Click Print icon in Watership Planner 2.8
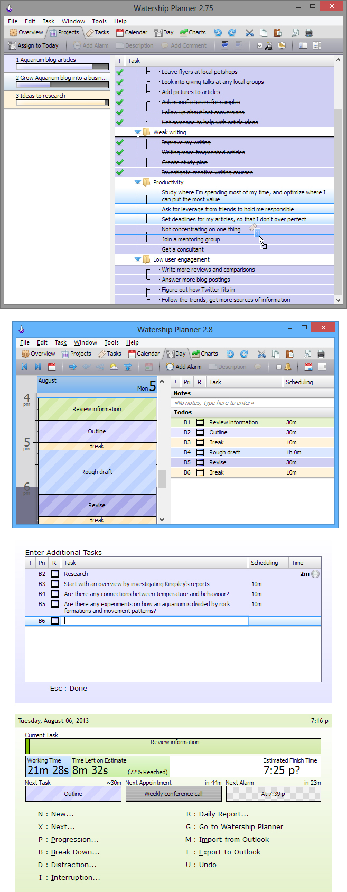The image size is (347, 892). coord(321,354)
